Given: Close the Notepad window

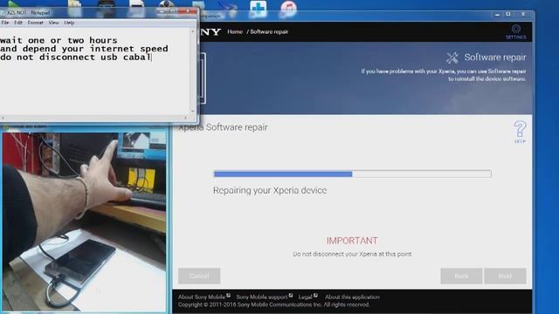Looking at the screenshot, I should pyautogui.click(x=188, y=11).
